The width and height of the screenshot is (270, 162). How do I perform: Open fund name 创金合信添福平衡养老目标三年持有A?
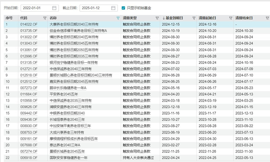pos(78,31)
